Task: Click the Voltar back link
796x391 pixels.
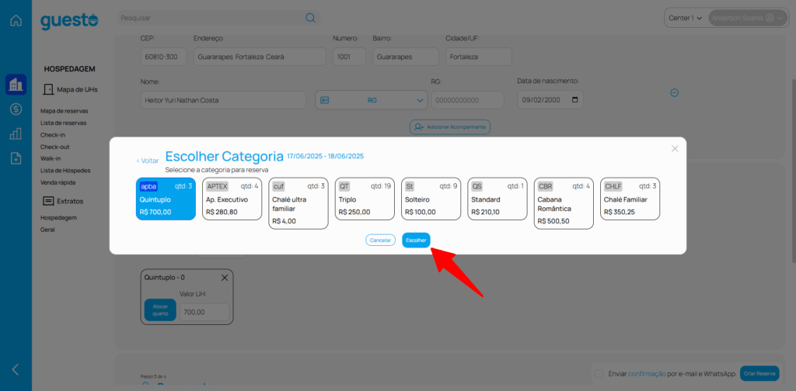Action: point(148,161)
